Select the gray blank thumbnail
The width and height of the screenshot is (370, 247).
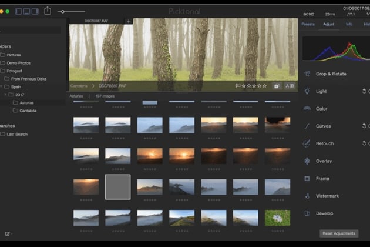[117, 187]
